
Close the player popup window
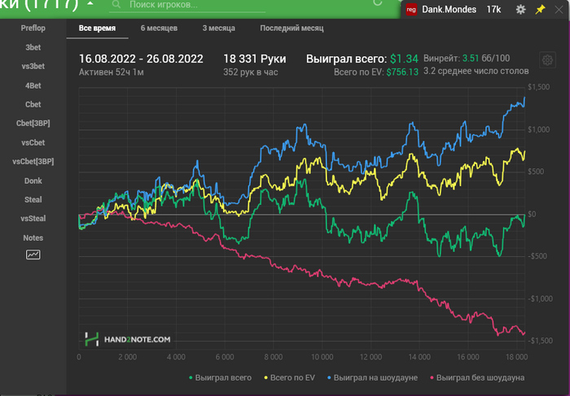pos(559,10)
